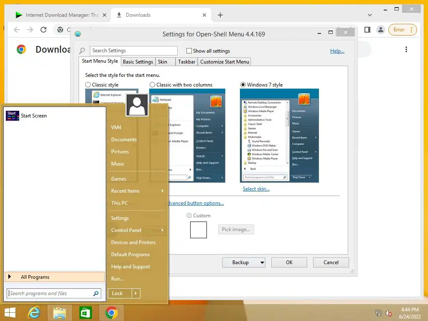
Task: Switch to the Taskbar tab
Action: click(186, 62)
